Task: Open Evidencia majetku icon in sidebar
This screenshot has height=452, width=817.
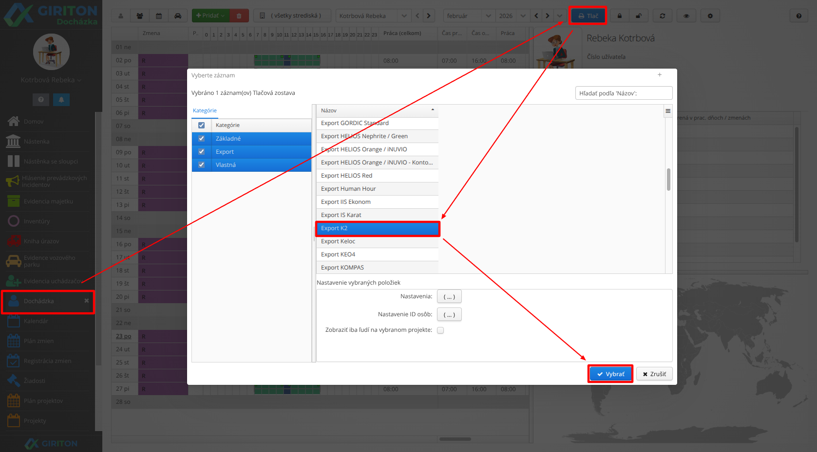Action: click(14, 201)
